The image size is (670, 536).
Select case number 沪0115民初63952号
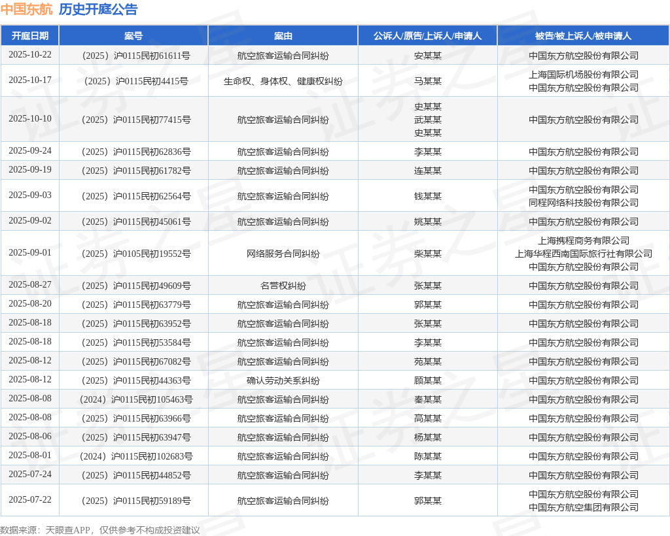click(x=136, y=324)
